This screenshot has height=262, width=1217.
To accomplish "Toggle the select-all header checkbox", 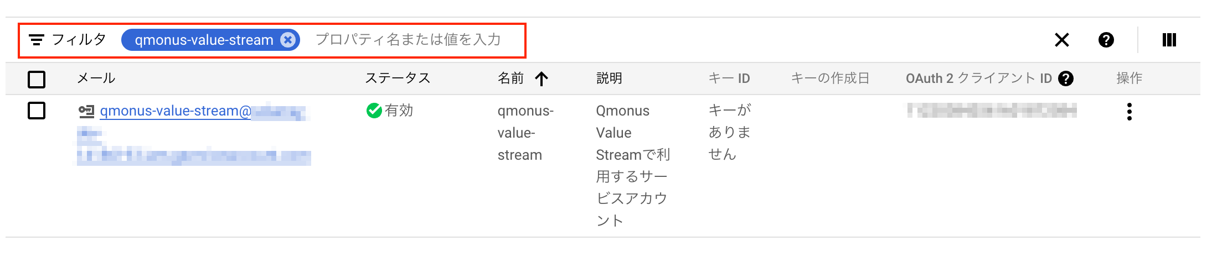I will (x=37, y=79).
